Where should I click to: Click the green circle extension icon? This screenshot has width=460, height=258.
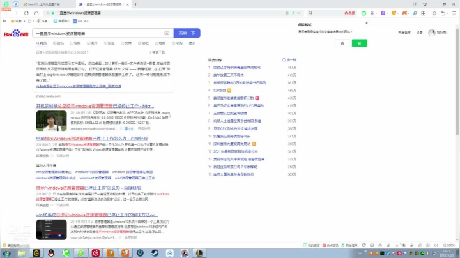364,13
